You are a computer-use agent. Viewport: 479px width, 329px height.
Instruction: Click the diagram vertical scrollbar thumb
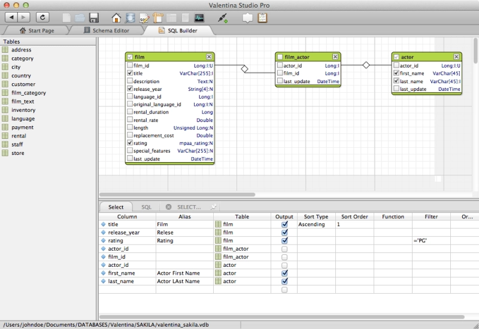pyautogui.click(x=475, y=51)
